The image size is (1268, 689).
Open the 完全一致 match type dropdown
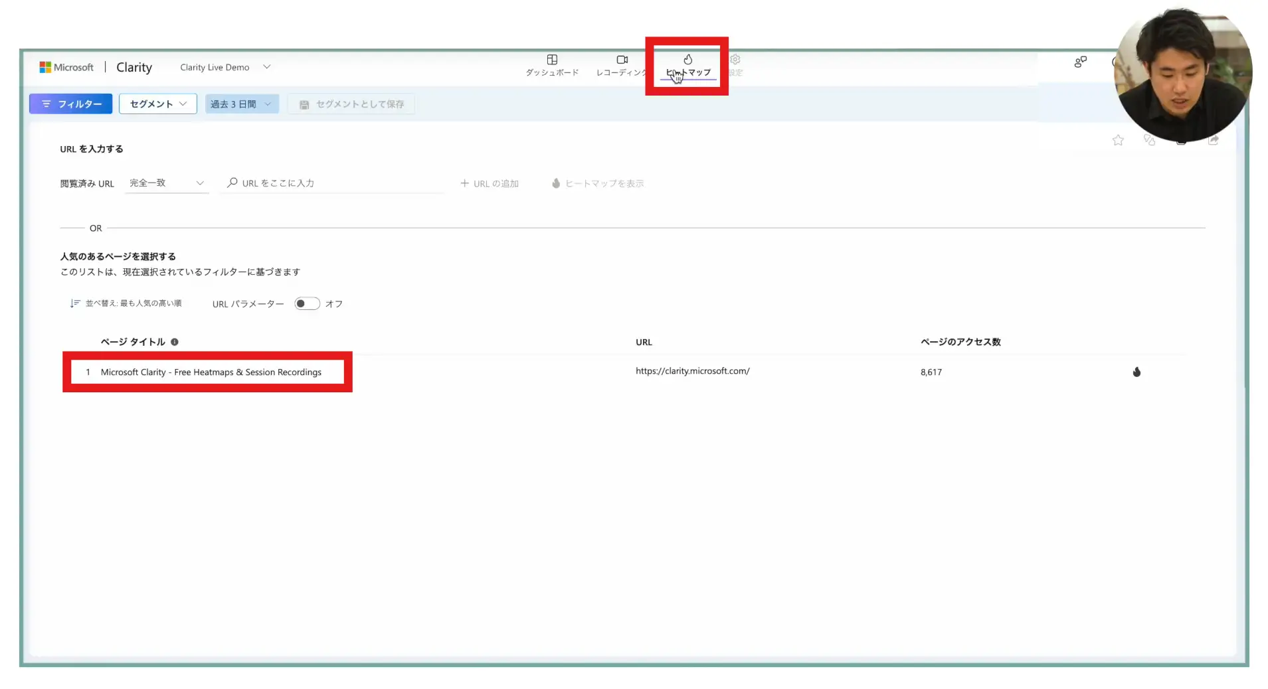[x=167, y=183]
